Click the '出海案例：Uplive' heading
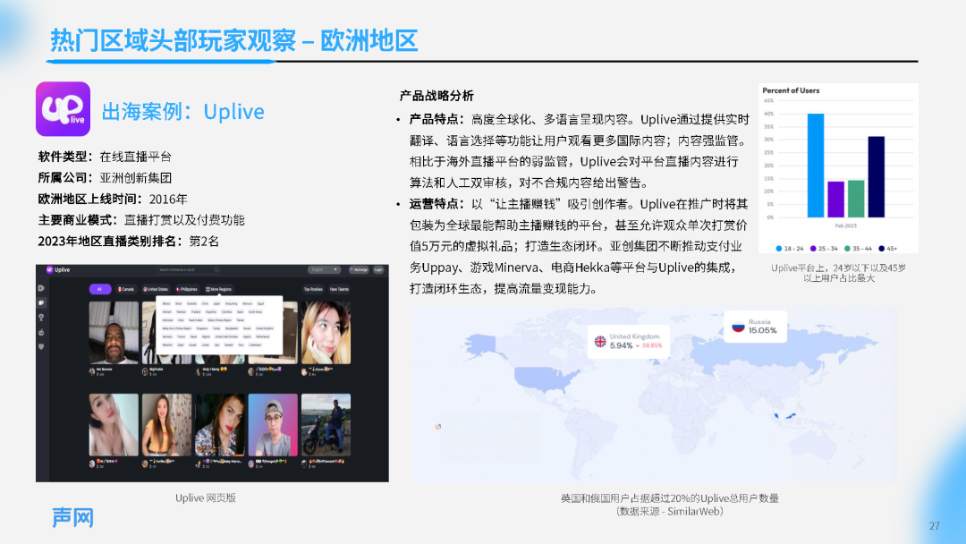This screenshot has height=544, width=966. tap(183, 112)
